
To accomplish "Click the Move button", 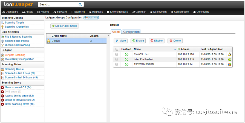I will 120,40.
